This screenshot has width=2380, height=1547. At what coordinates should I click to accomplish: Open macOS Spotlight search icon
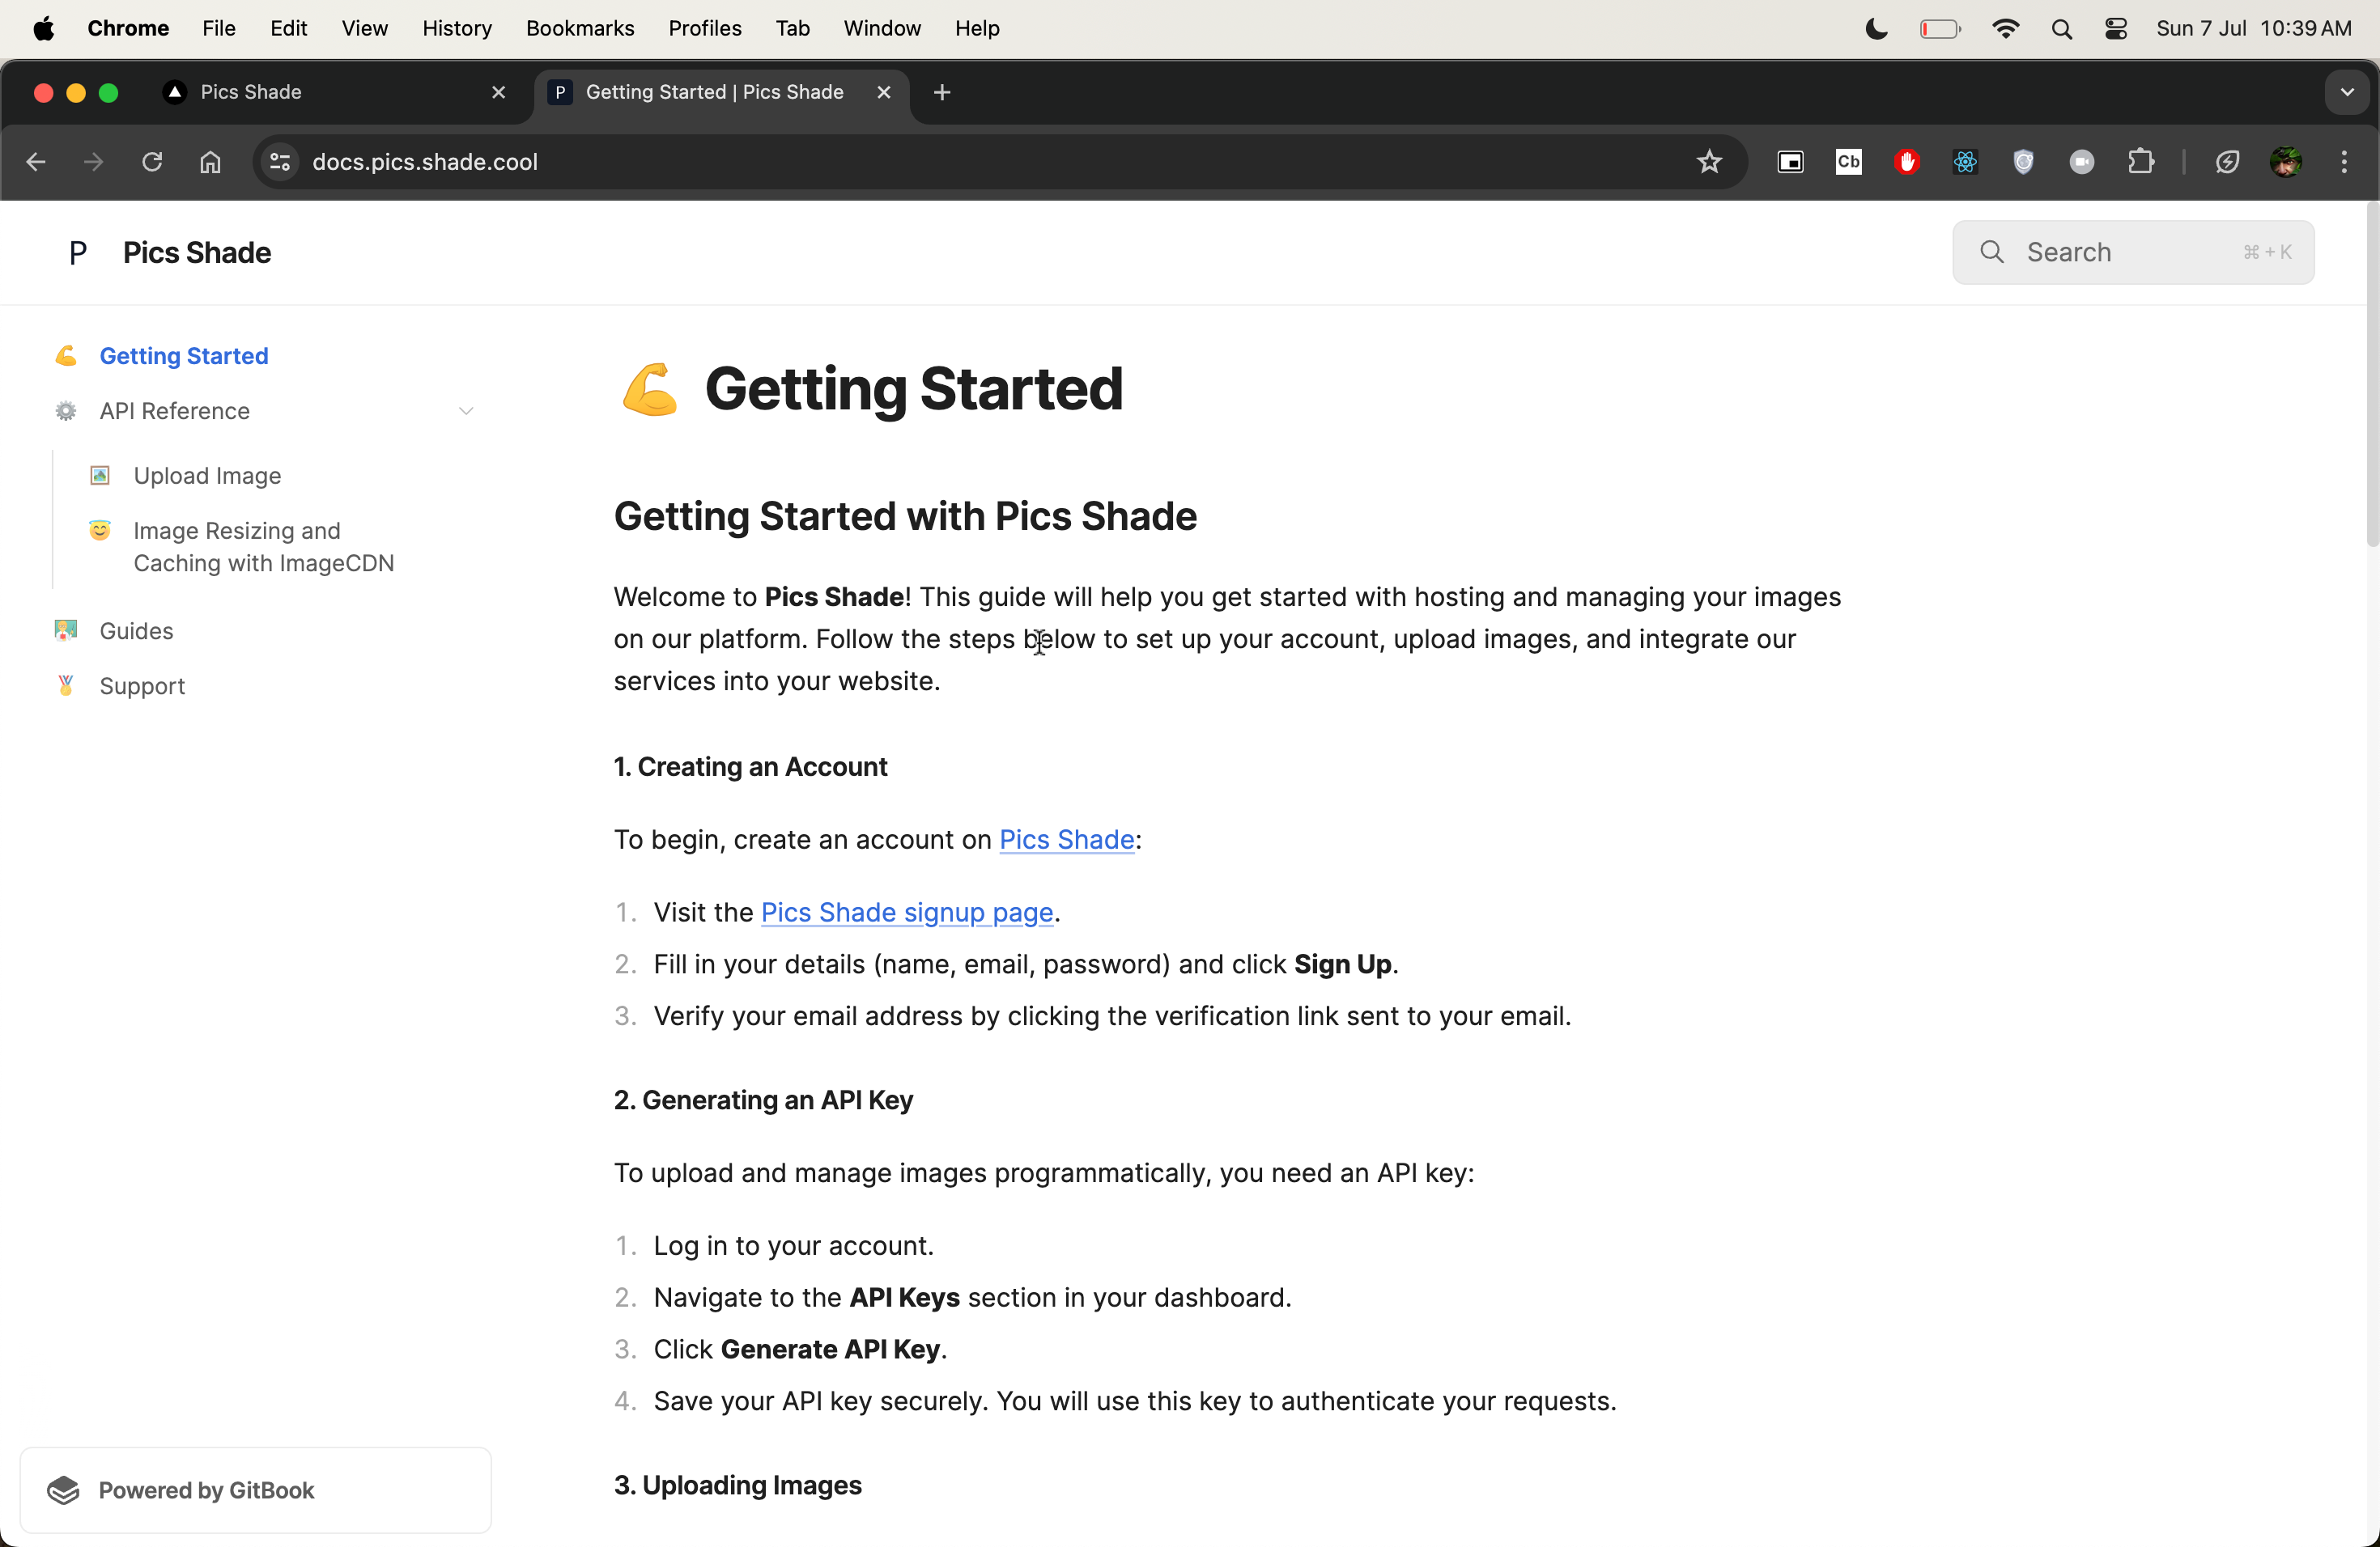coord(2062,29)
